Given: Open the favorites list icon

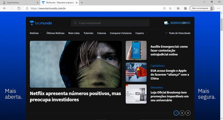Looking at the screenshot, I should [178, 8].
